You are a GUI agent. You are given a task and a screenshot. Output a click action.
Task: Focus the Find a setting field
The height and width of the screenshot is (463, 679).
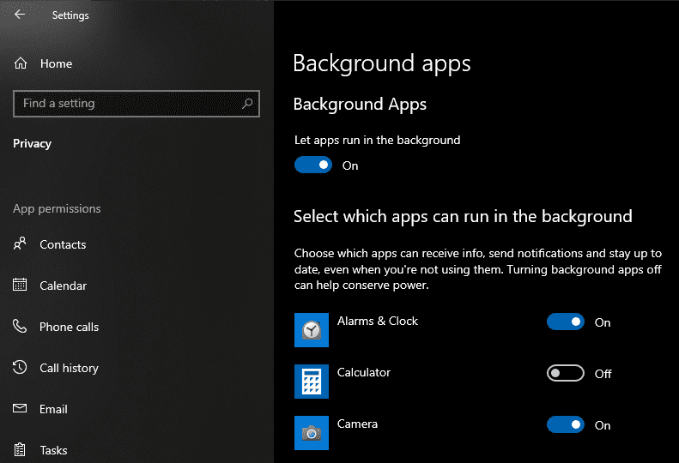(136, 104)
